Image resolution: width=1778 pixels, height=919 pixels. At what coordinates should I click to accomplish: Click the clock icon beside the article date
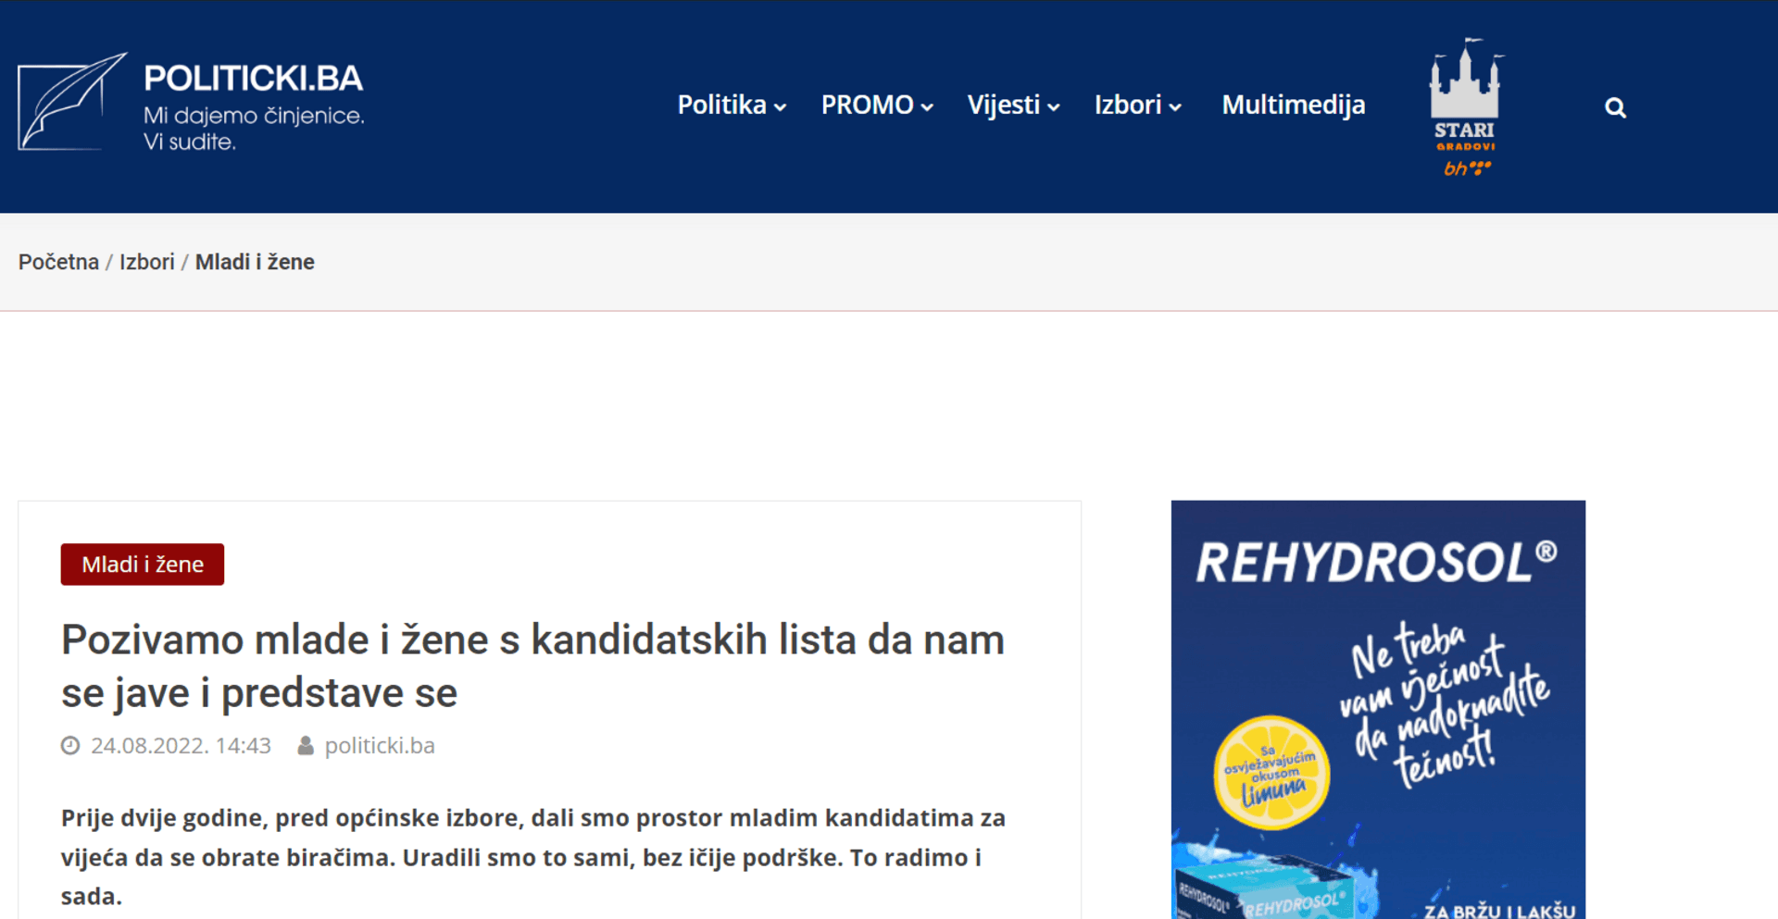point(69,745)
